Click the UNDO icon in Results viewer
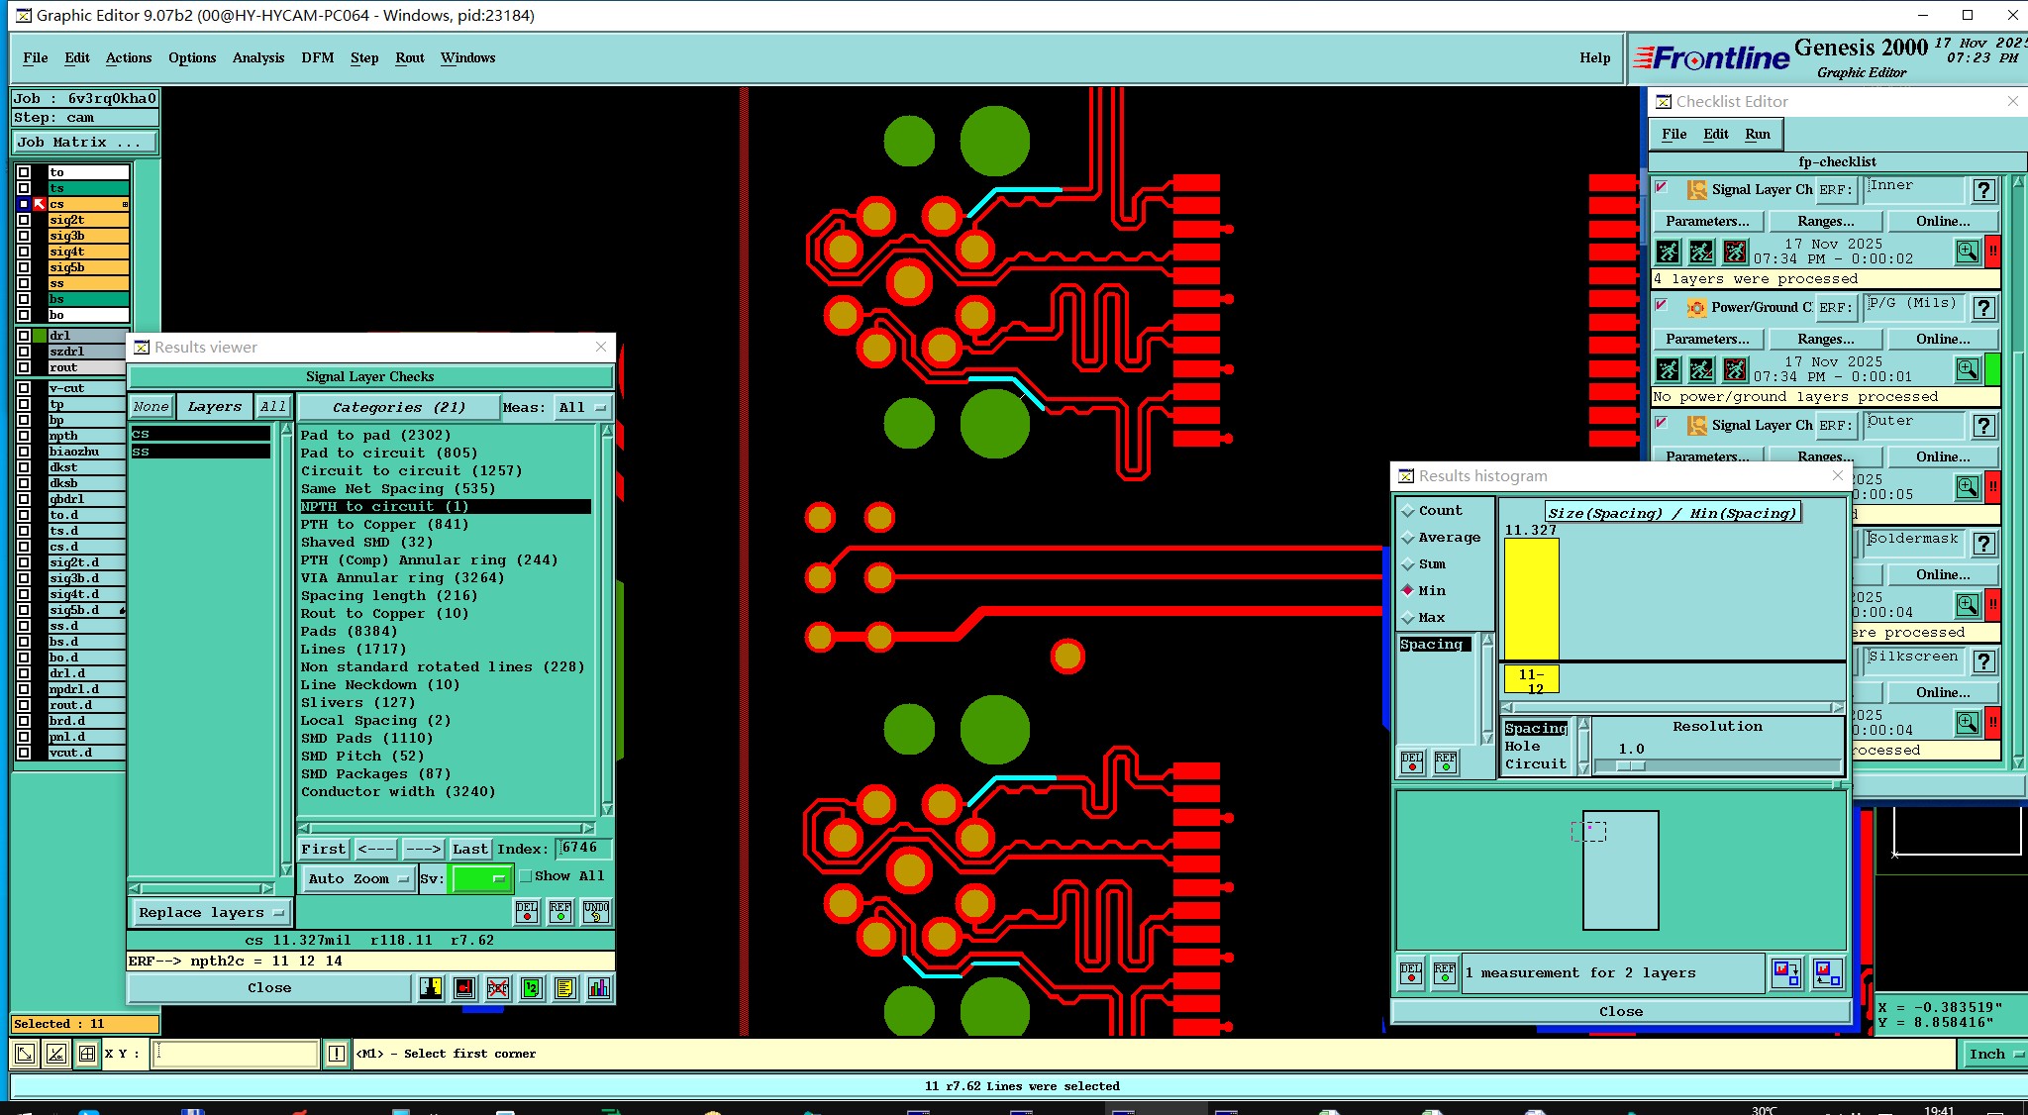This screenshot has height=1115, width=2028. point(596,911)
